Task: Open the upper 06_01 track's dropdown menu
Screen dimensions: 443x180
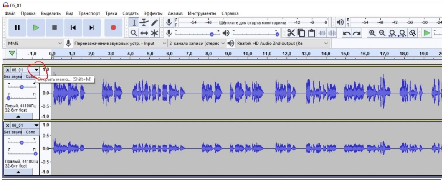Action: coord(36,70)
